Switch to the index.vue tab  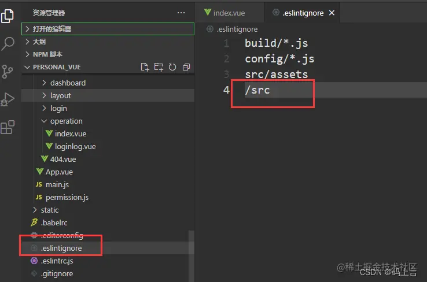tap(229, 13)
